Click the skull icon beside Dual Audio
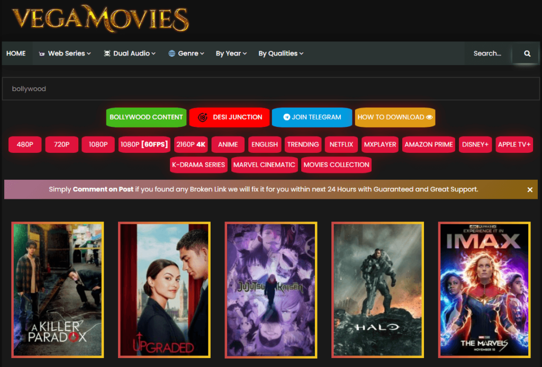Screen dimensions: 542x367 pos(107,53)
